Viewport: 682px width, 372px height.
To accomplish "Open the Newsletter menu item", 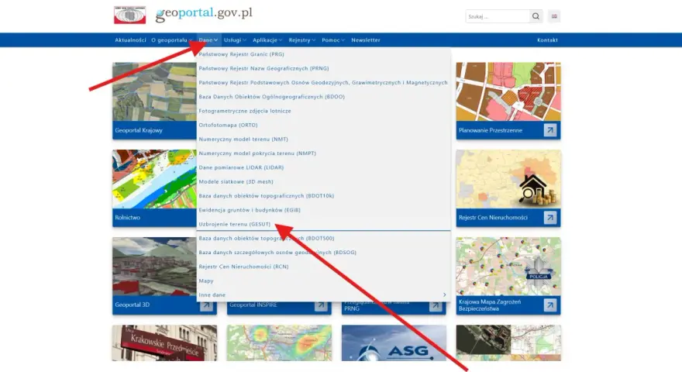I will click(x=366, y=40).
